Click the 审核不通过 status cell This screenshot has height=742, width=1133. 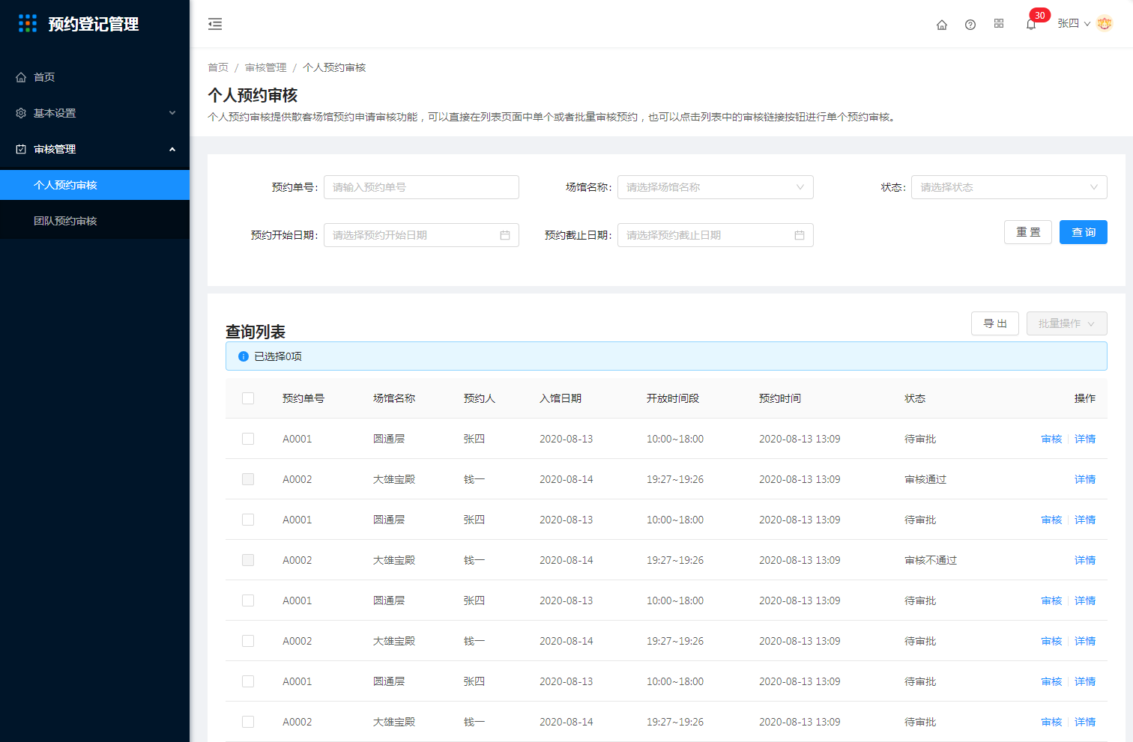click(931, 560)
